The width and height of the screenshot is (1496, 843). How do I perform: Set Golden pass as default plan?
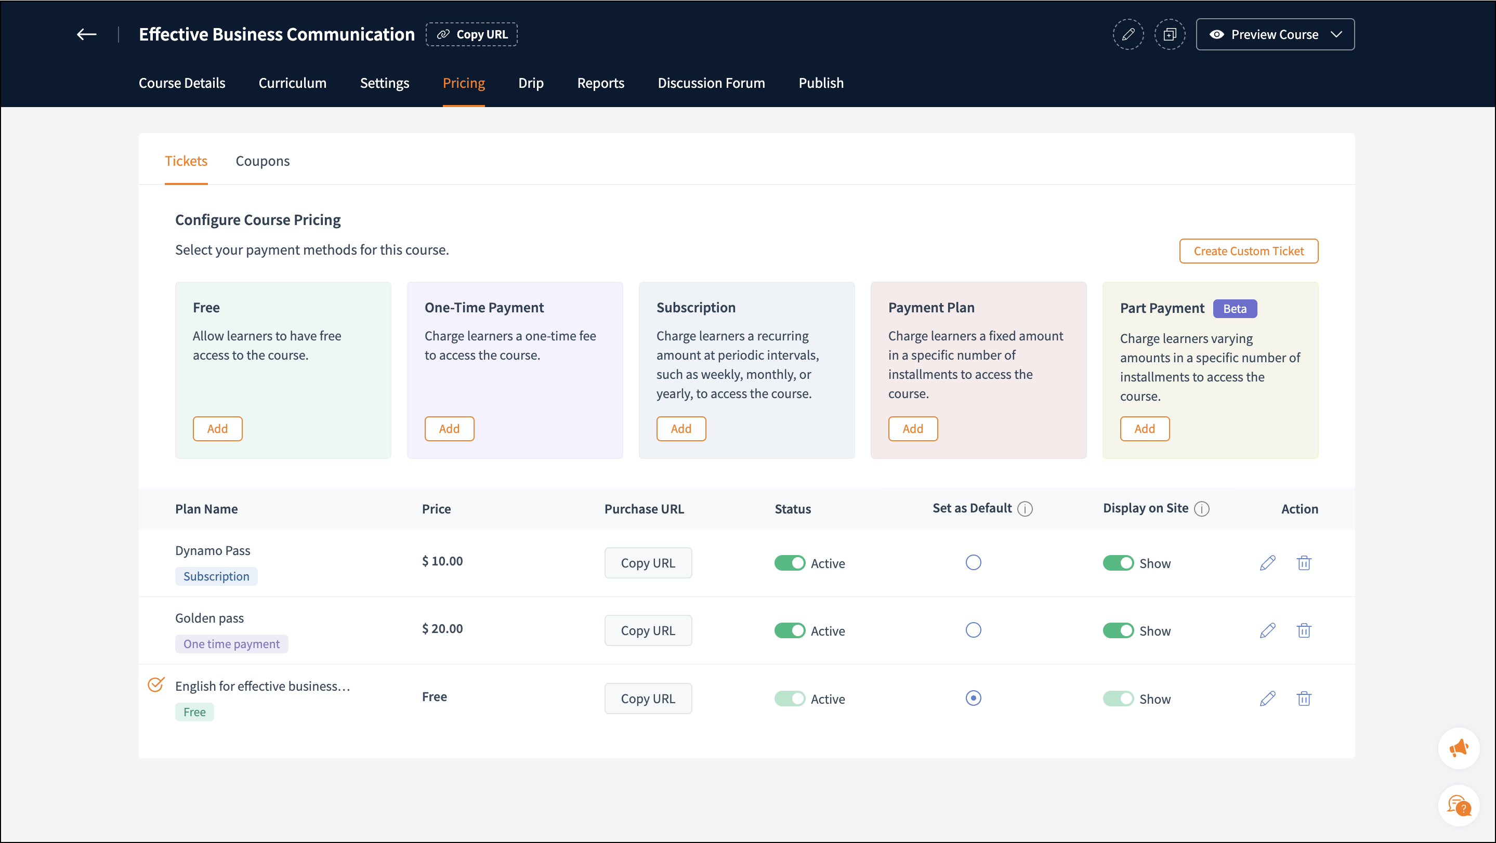(x=973, y=630)
